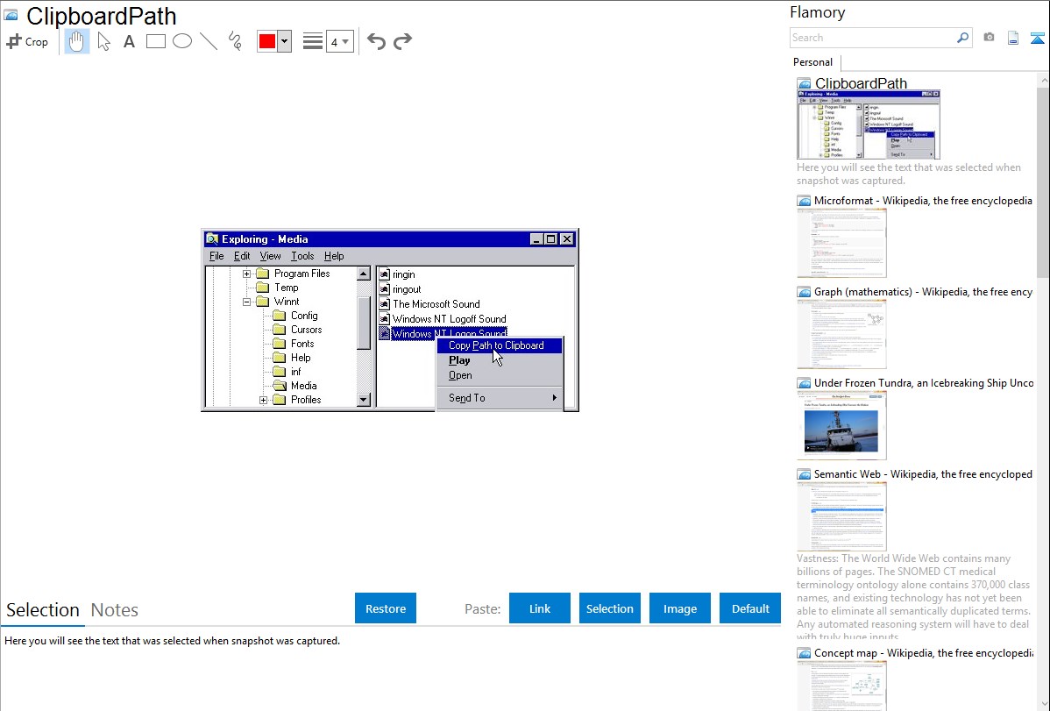Open the annotation color dropdown arrow

coord(285,41)
